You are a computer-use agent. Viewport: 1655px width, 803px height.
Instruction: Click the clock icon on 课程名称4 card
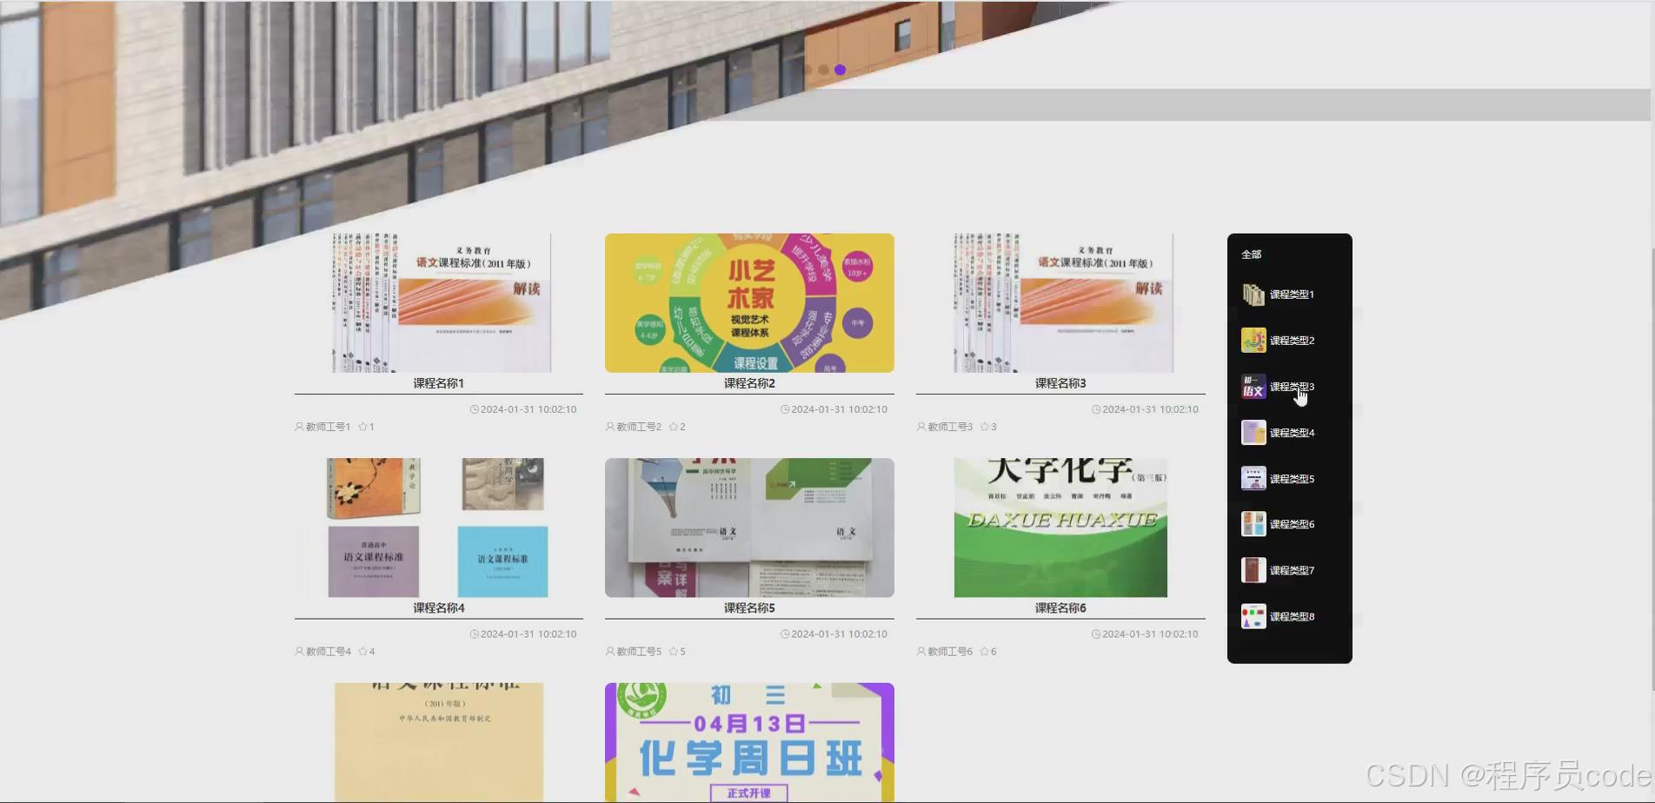(x=474, y=634)
